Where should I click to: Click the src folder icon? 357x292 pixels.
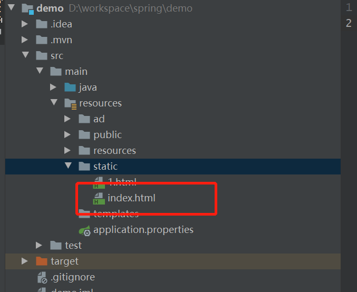[x=42, y=55]
